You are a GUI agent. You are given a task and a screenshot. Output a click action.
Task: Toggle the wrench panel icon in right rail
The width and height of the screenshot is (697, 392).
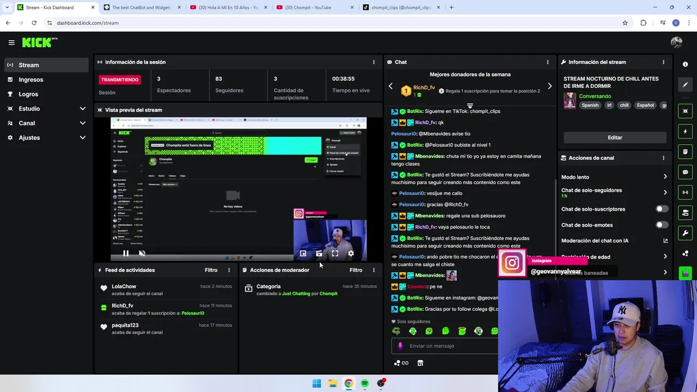685,233
